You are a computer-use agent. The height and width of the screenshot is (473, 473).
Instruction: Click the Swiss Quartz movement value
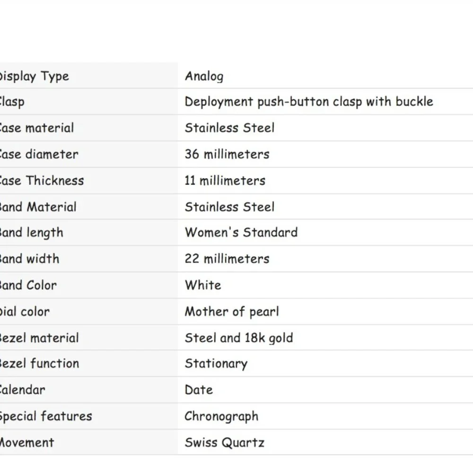click(225, 443)
